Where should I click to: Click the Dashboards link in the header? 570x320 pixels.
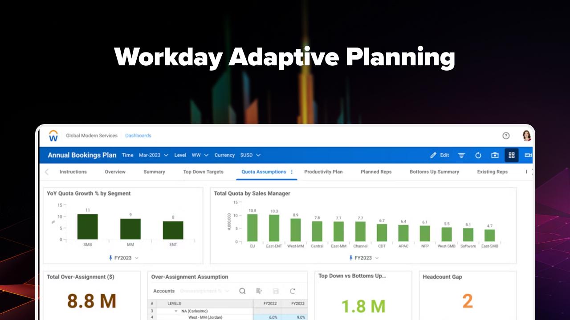pyautogui.click(x=138, y=136)
